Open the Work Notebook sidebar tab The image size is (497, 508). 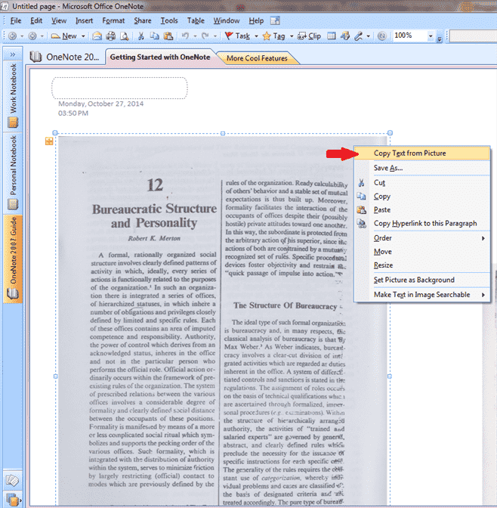coord(13,95)
